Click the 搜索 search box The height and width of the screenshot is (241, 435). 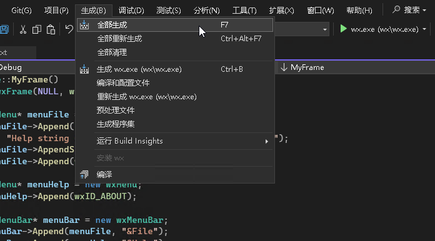[x=409, y=10]
